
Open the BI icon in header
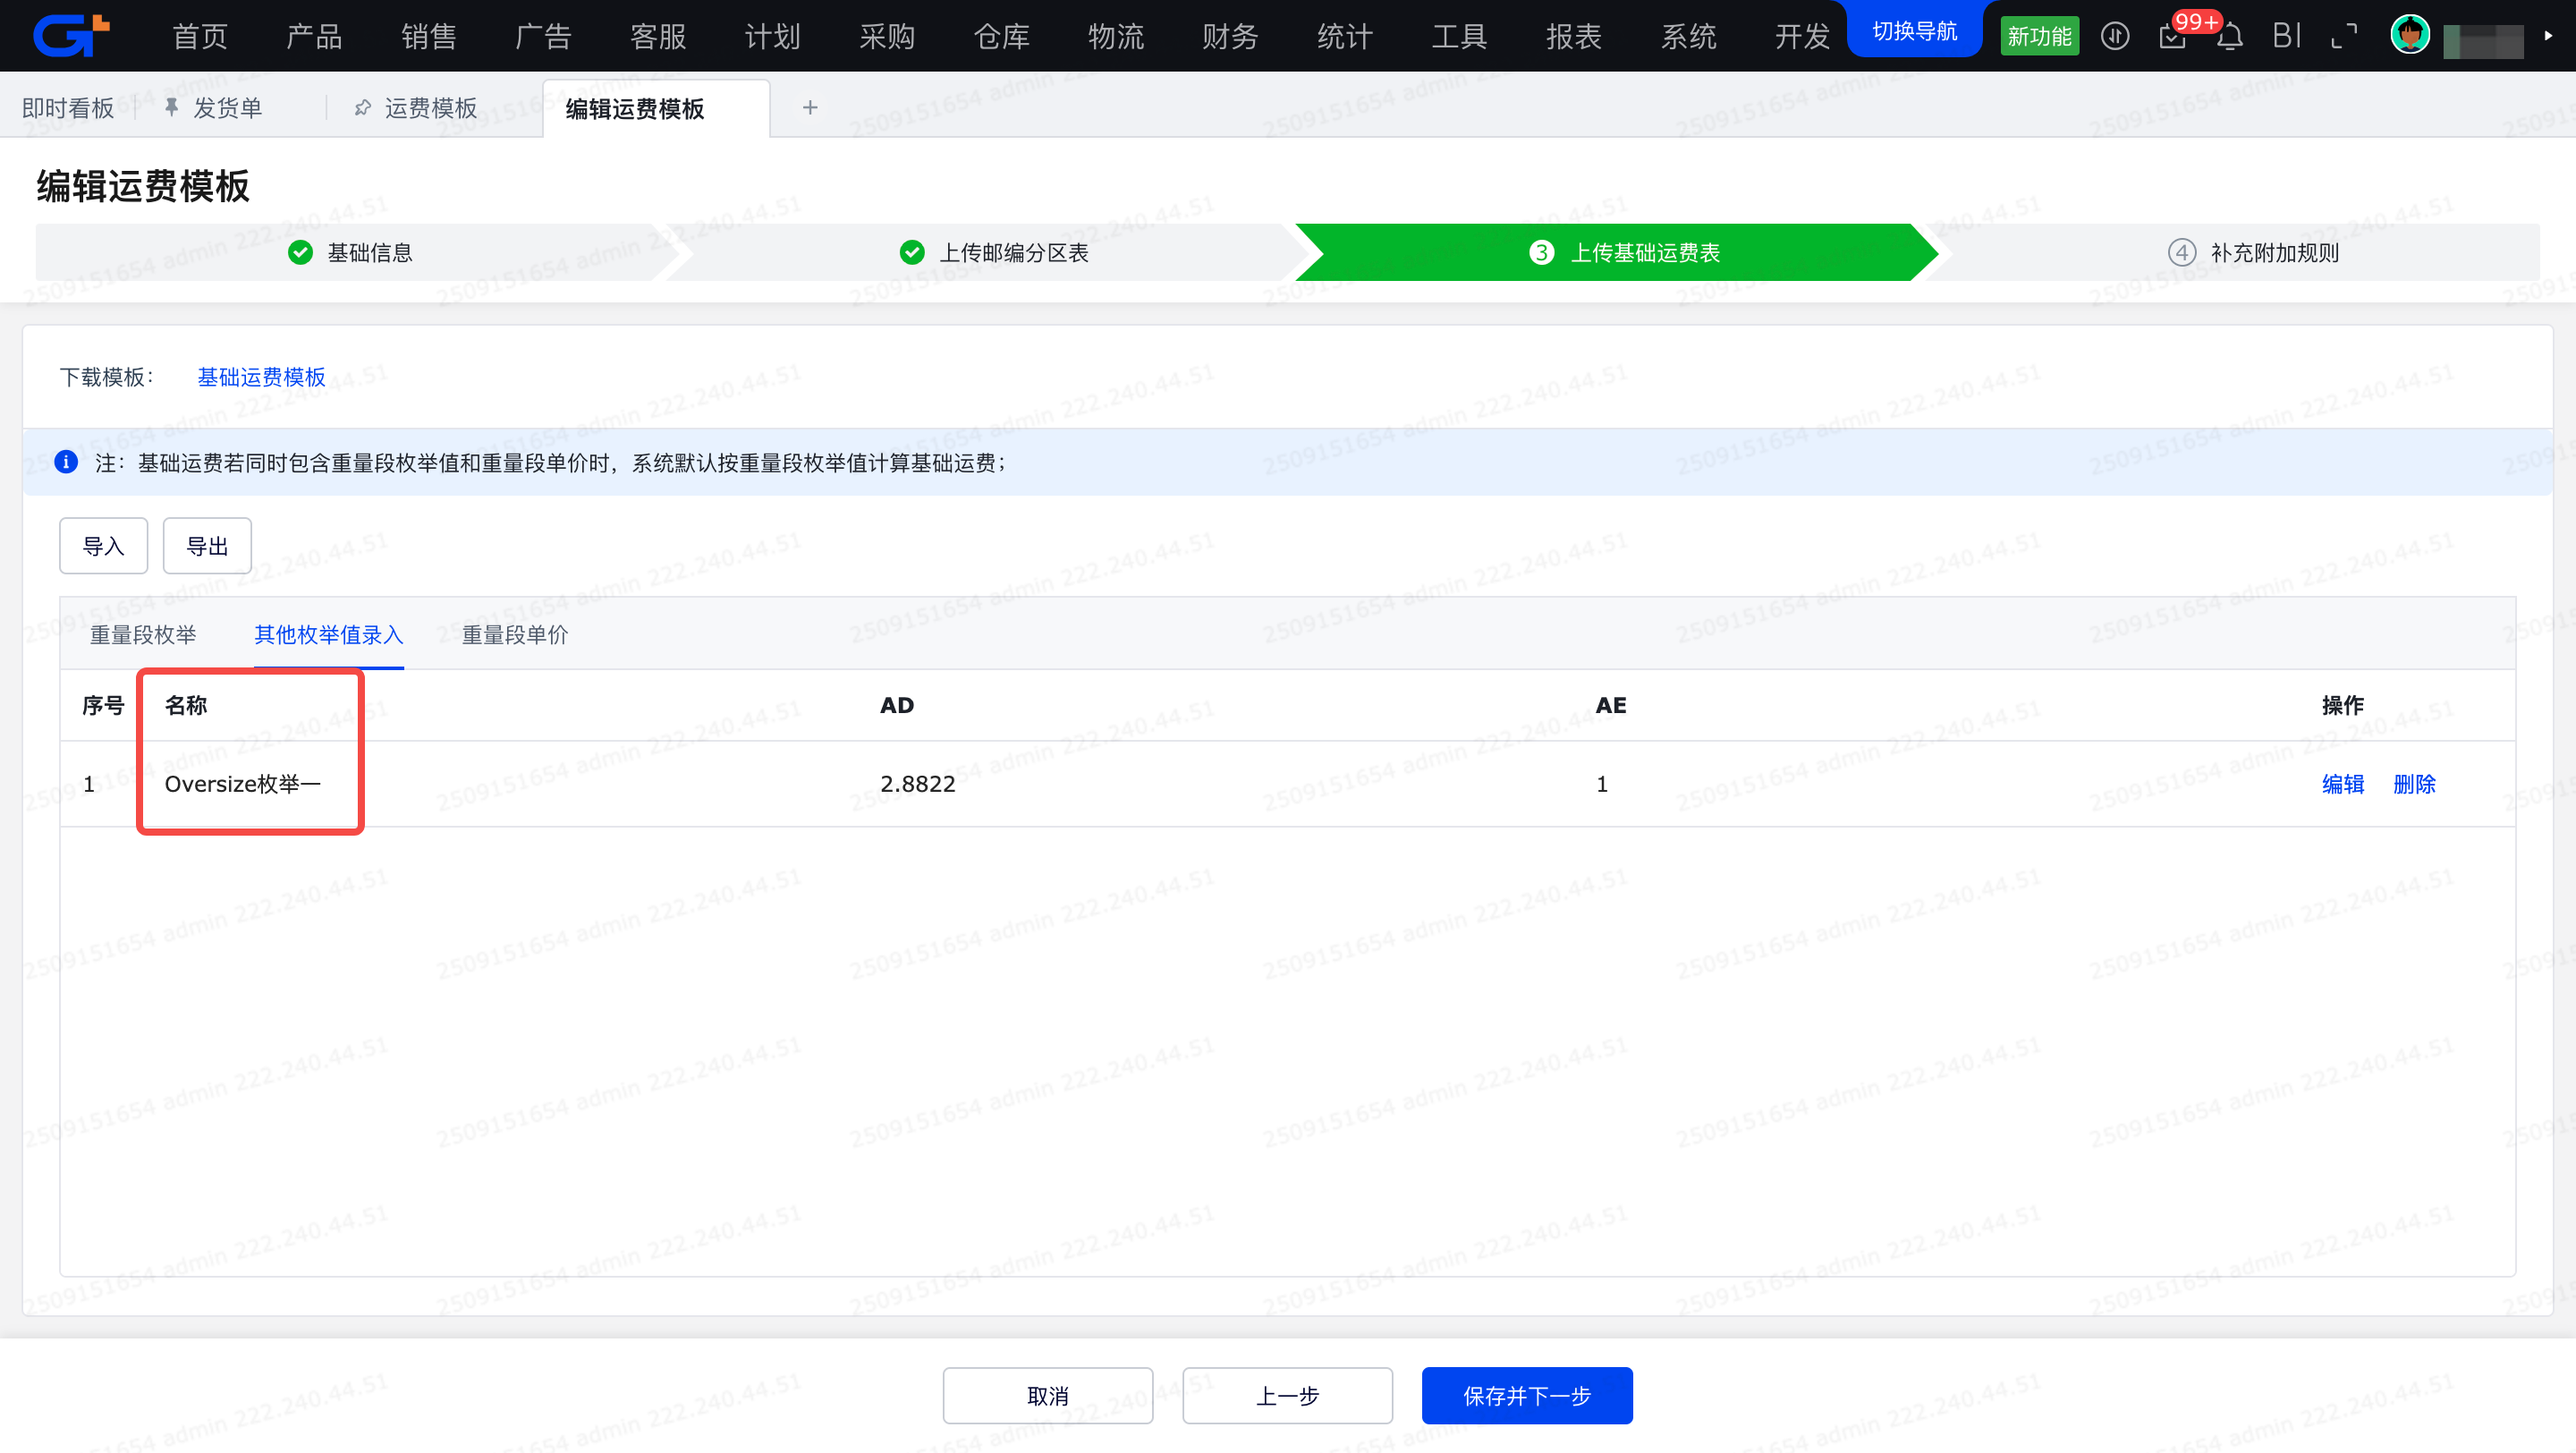(2286, 37)
